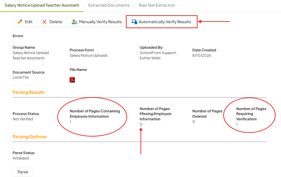The width and height of the screenshot is (281, 177).
Task: Click the red X icon on the Delete button
Action: (44, 22)
